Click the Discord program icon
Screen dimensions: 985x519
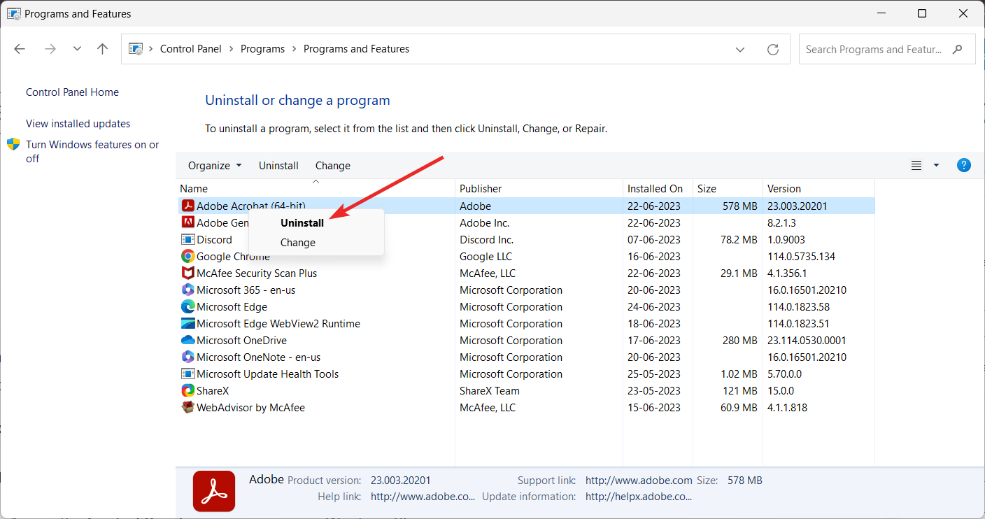click(187, 239)
